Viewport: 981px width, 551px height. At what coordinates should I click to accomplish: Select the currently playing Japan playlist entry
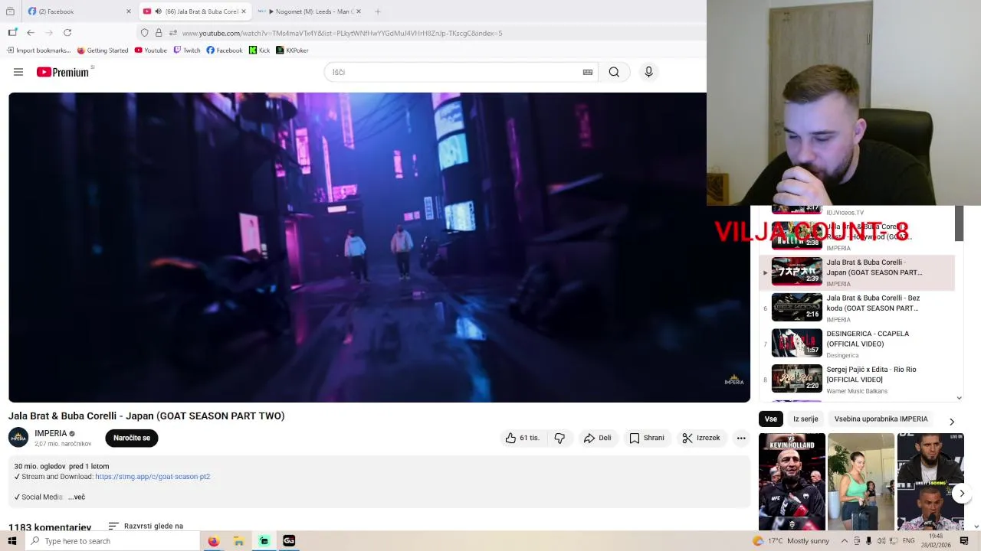click(857, 272)
